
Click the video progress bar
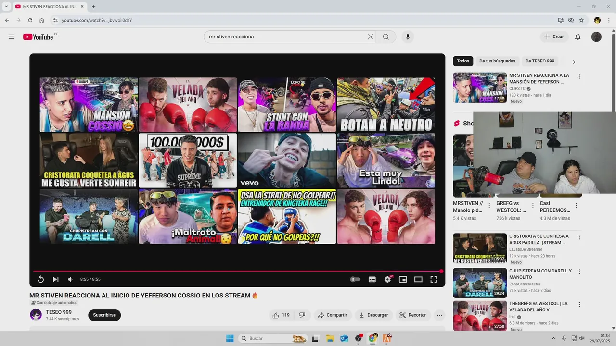click(x=237, y=272)
